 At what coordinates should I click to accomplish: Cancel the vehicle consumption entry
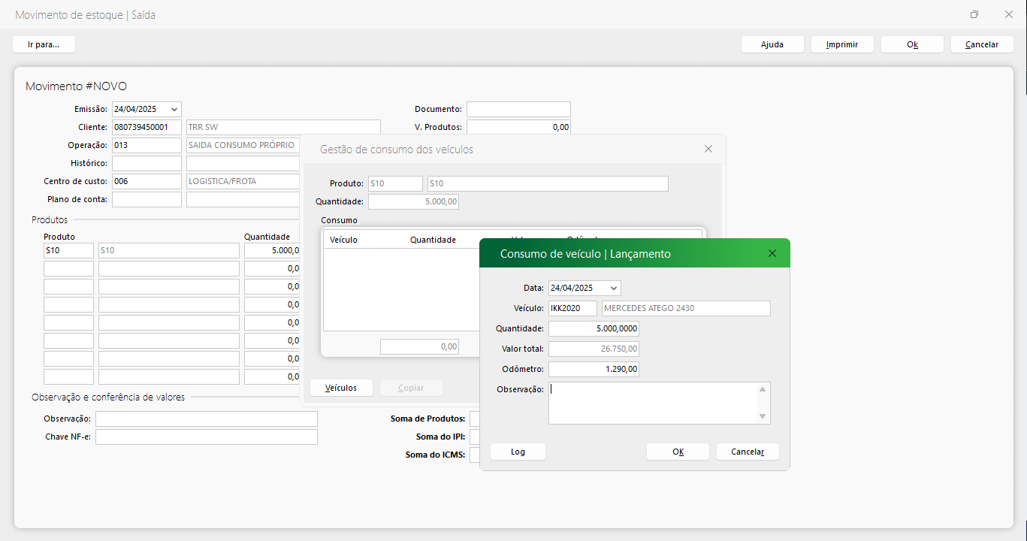click(747, 452)
